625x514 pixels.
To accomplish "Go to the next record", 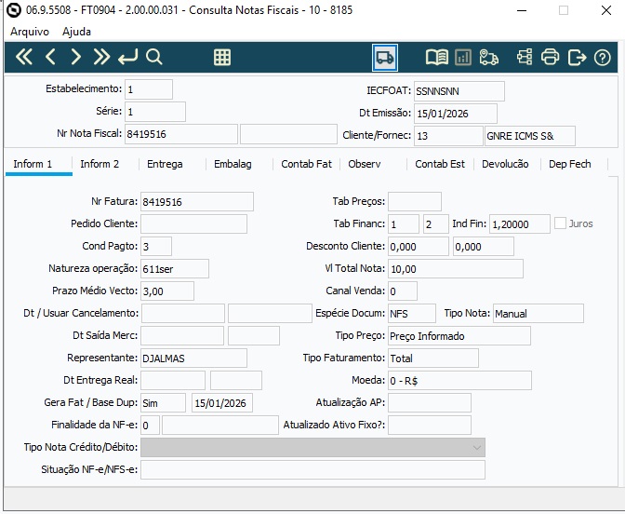I will 75,57.
